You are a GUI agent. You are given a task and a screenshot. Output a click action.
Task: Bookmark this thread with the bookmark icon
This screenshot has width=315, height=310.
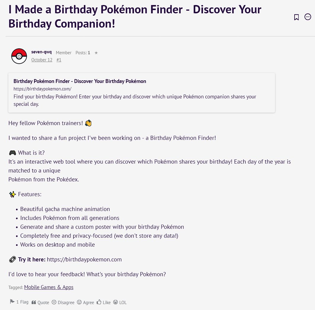(x=296, y=17)
